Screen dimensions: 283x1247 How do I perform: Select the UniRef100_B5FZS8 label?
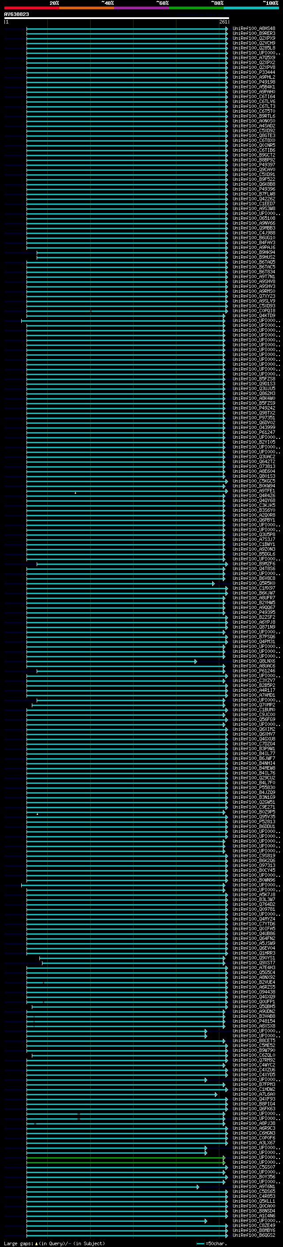tap(254, 379)
